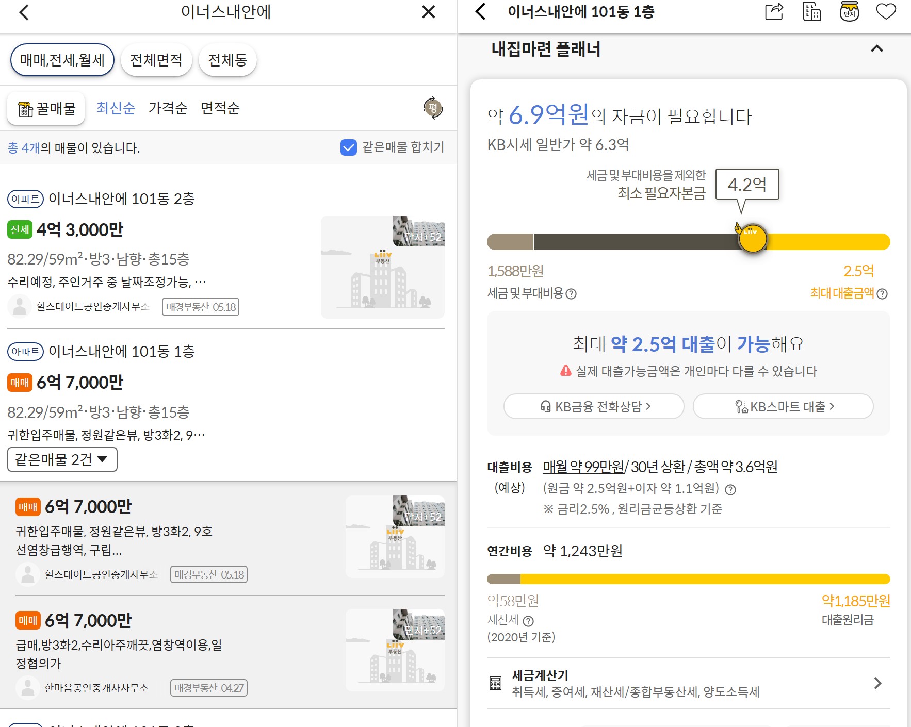Click the yellow Liiv slider handle

click(752, 238)
